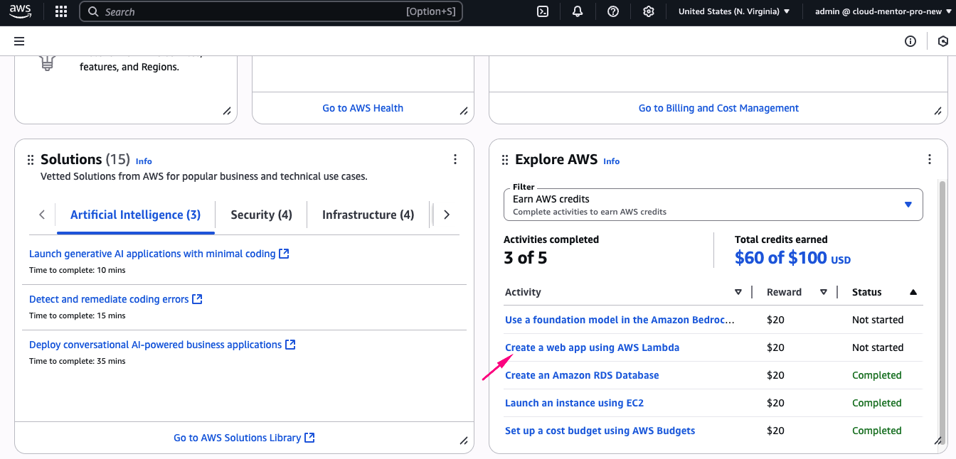Open the United States (N. Virginia) region selector

(x=733, y=12)
